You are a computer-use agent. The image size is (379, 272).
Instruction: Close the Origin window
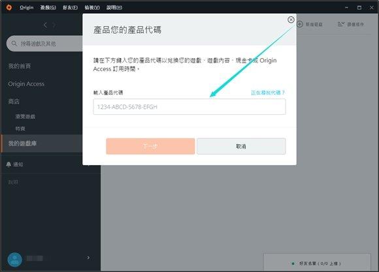point(372,7)
